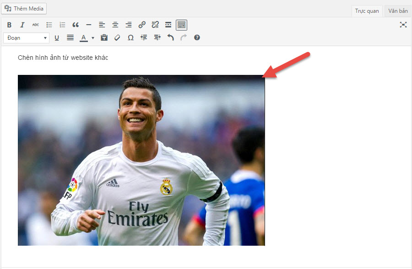The width and height of the screenshot is (412, 269).
Task: Switch to the Trực quan tab
Action: tap(367, 11)
